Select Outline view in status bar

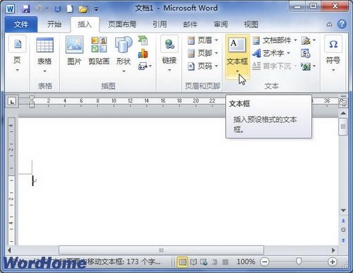point(215,262)
